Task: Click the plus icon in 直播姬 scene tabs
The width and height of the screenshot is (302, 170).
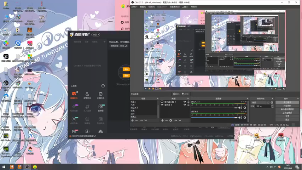Action: tap(105, 42)
